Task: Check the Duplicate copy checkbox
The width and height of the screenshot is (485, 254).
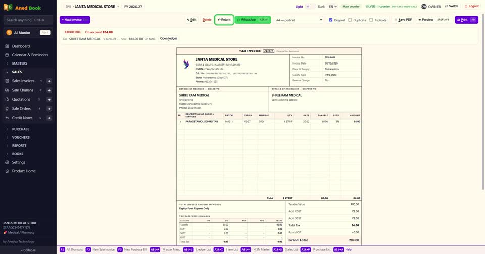Action: [x=350, y=20]
